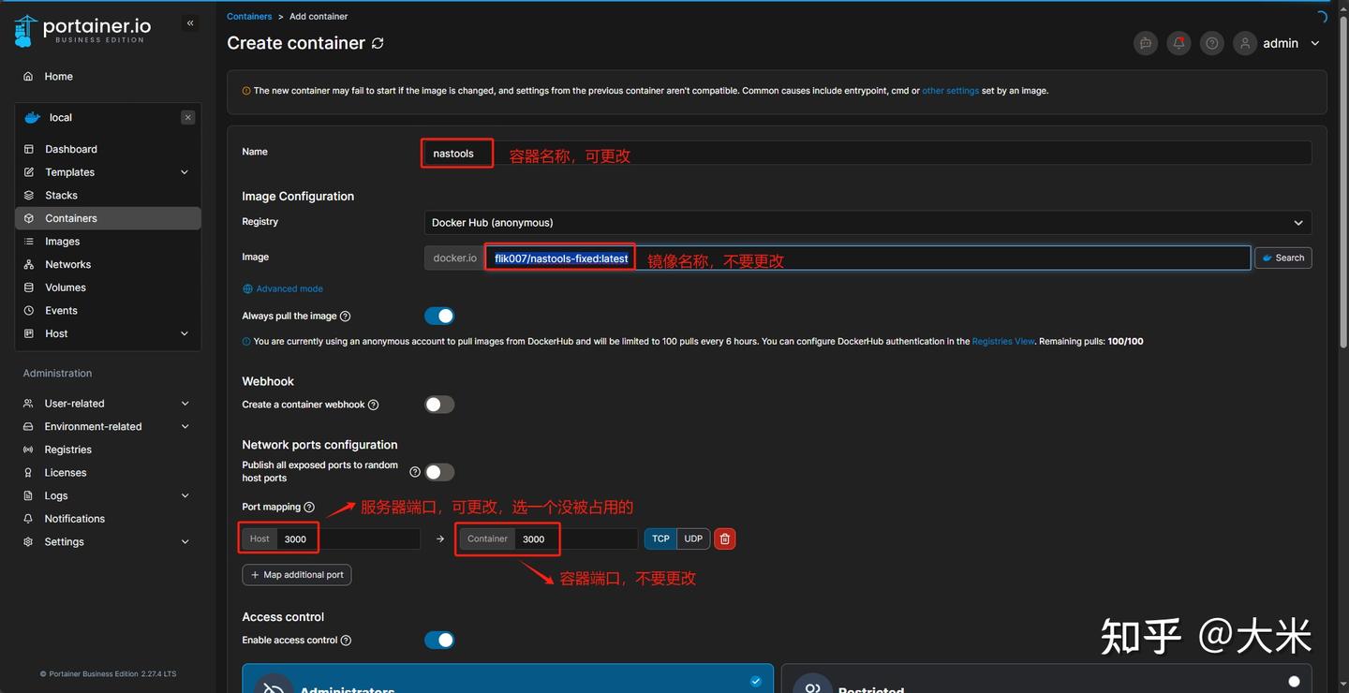1349x693 pixels.
Task: Collapse the sidebar with double-chevron icon
Action: tap(189, 22)
